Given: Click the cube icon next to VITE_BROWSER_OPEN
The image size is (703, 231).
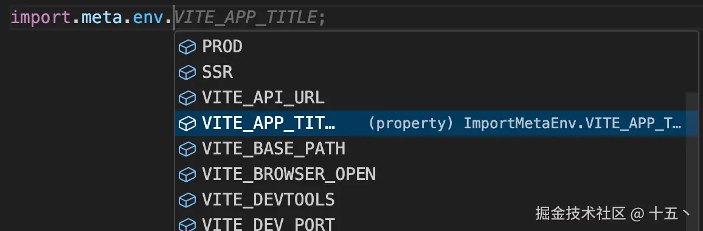Looking at the screenshot, I should tap(187, 174).
